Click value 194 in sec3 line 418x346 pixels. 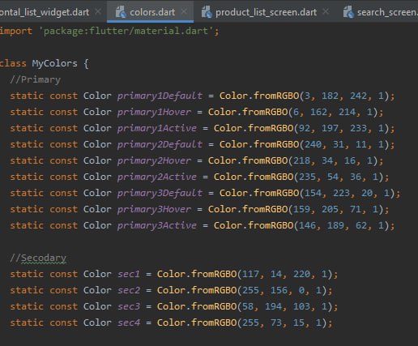click(x=273, y=306)
